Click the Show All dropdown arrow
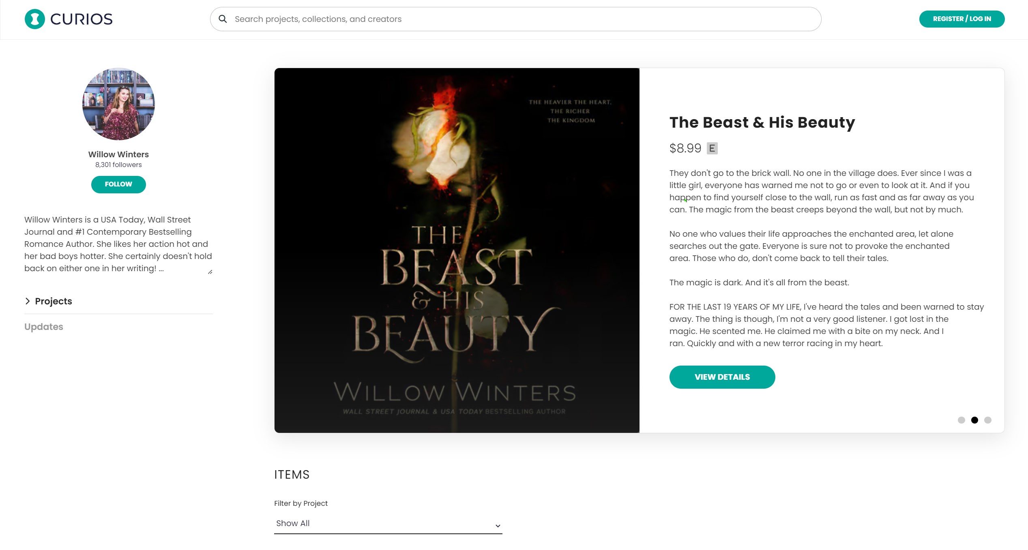Viewport: 1028px width, 550px height. pyautogui.click(x=498, y=526)
